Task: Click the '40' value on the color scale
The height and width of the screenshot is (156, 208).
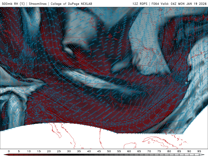Action: (x=89, y=151)
